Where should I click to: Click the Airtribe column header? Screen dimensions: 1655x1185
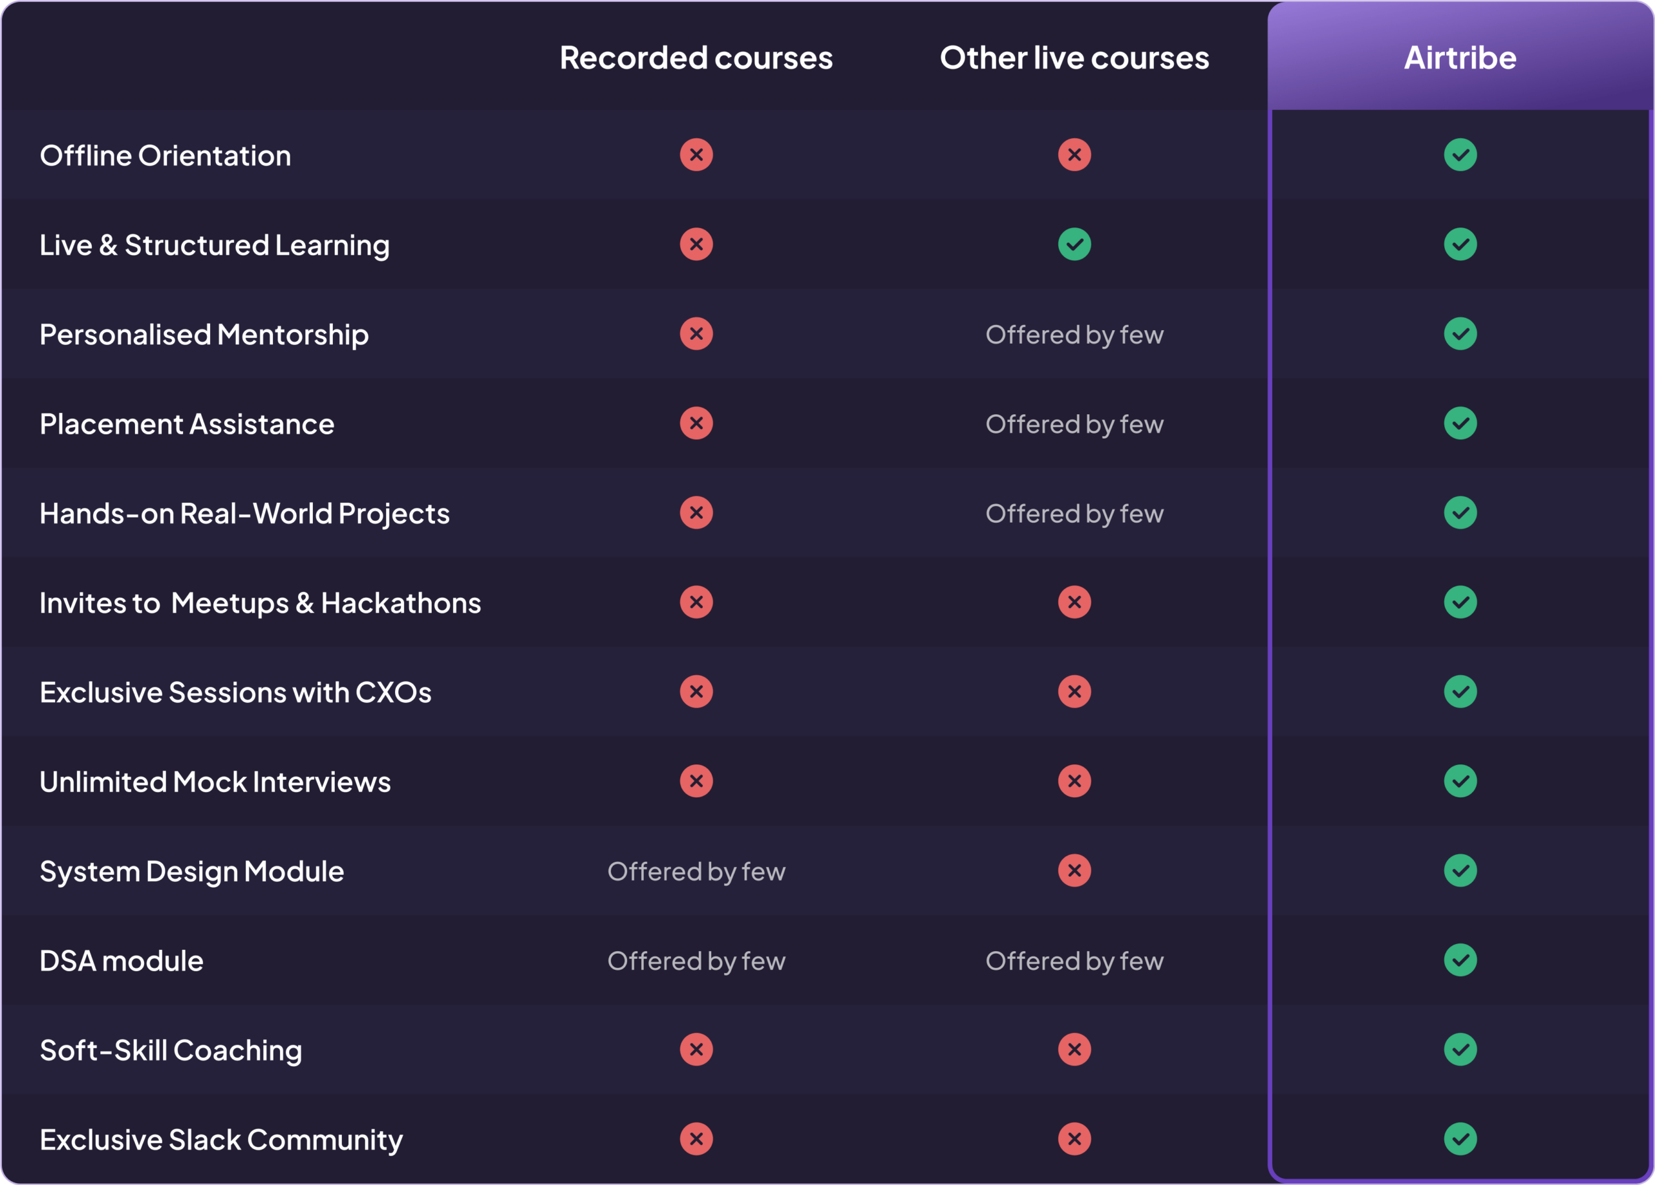pyautogui.click(x=1459, y=58)
